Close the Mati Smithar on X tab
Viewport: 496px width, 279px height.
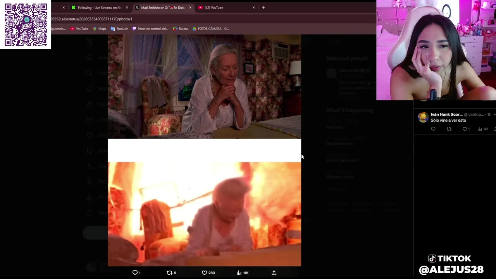(x=190, y=7)
